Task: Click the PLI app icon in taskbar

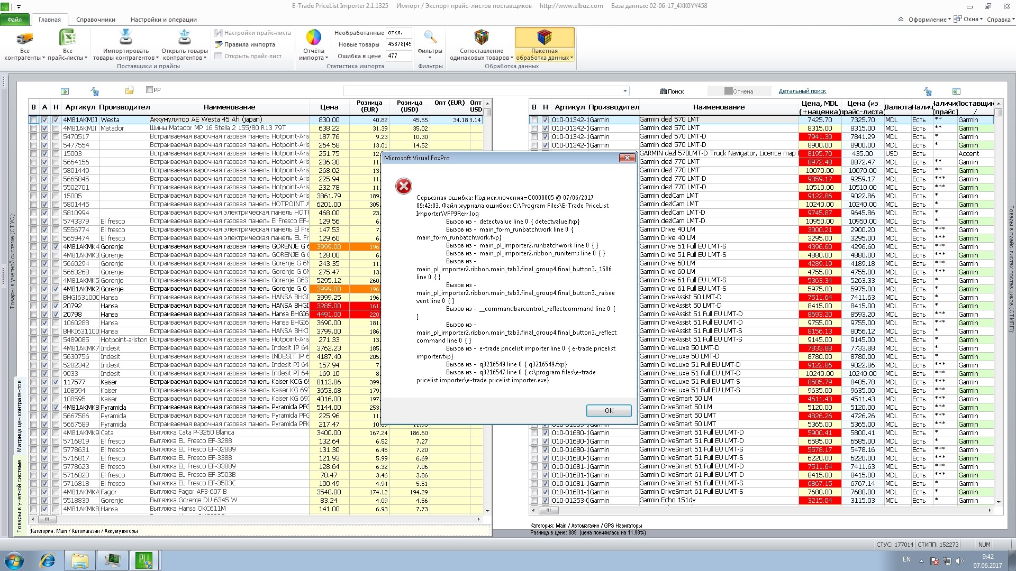Action: click(144, 560)
